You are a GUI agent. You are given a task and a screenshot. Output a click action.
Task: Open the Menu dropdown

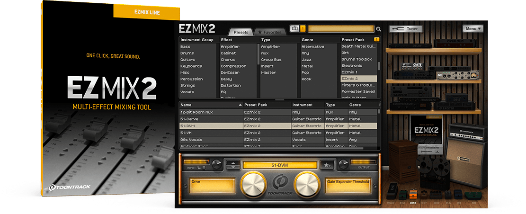pos(473,29)
